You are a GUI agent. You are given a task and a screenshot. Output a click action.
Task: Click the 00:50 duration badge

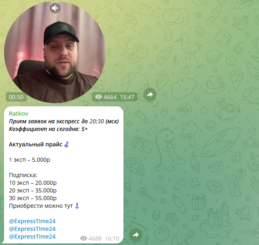(16, 97)
